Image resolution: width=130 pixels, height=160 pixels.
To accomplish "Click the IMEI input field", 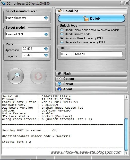I will pos(91,54).
